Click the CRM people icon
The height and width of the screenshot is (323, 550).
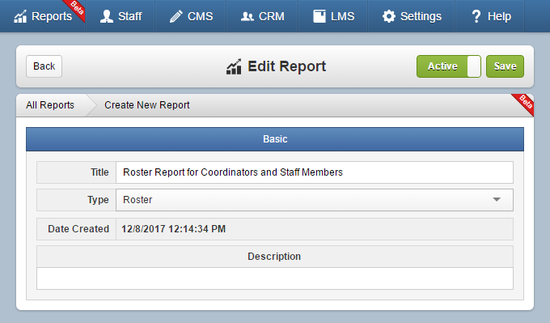pos(247,16)
